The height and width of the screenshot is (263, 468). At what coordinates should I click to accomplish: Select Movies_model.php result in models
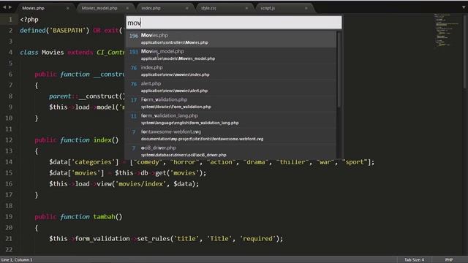(x=231, y=55)
